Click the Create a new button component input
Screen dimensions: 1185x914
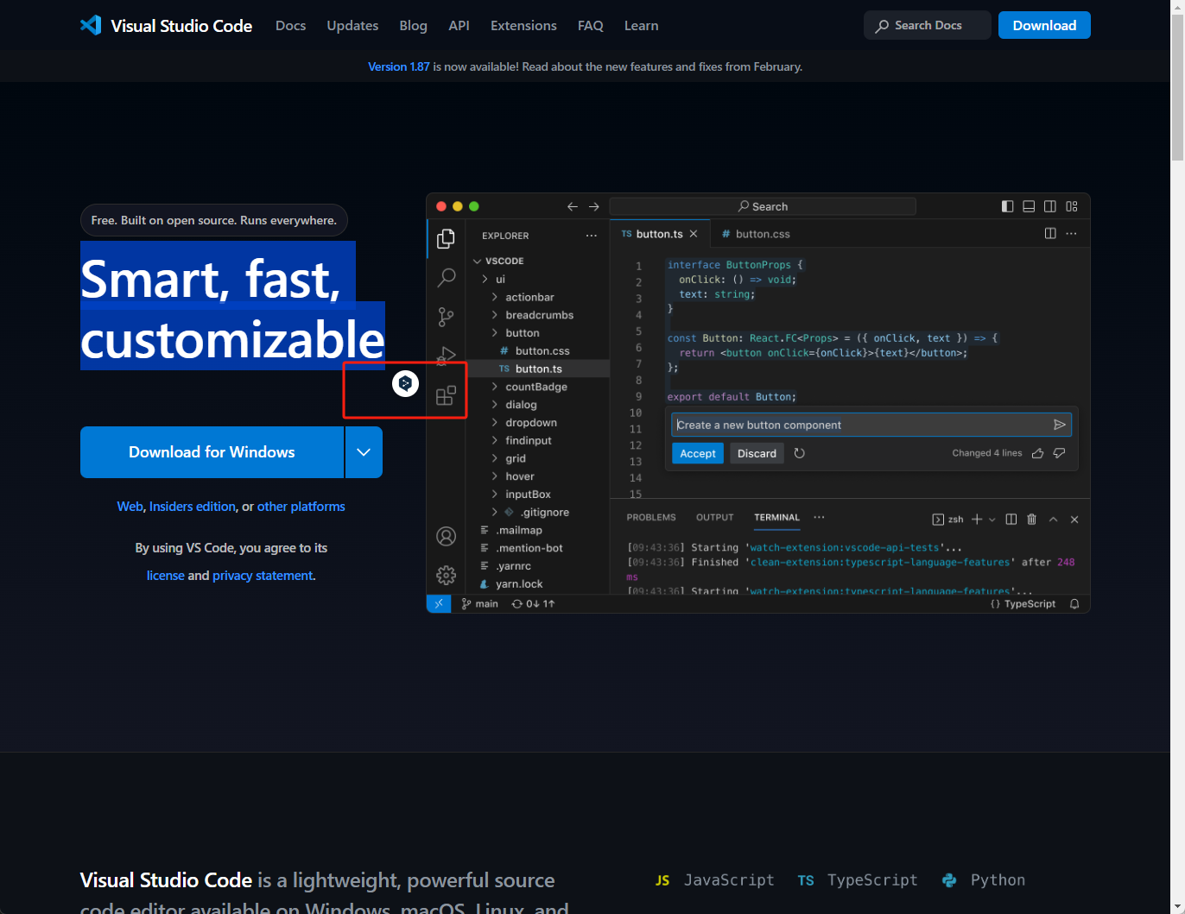pos(871,425)
